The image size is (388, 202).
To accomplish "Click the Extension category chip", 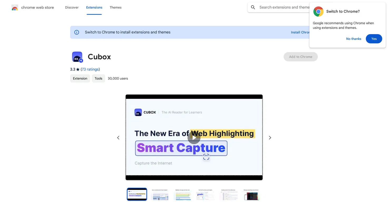I will tap(80, 78).
